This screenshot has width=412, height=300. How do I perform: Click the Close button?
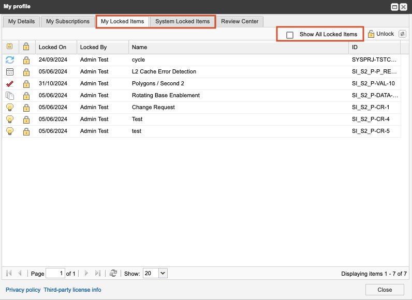pos(385,290)
